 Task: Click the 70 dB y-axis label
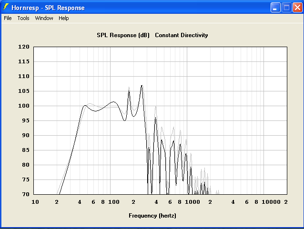(x=26, y=194)
